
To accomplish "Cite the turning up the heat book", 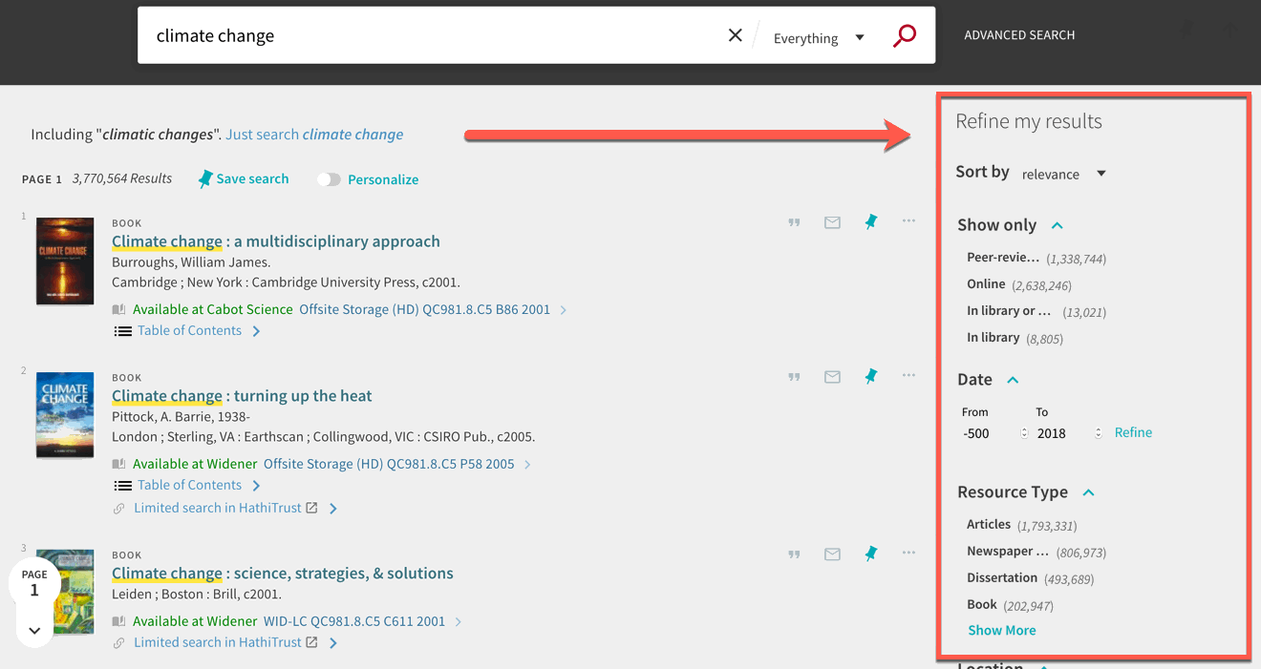I will (794, 377).
